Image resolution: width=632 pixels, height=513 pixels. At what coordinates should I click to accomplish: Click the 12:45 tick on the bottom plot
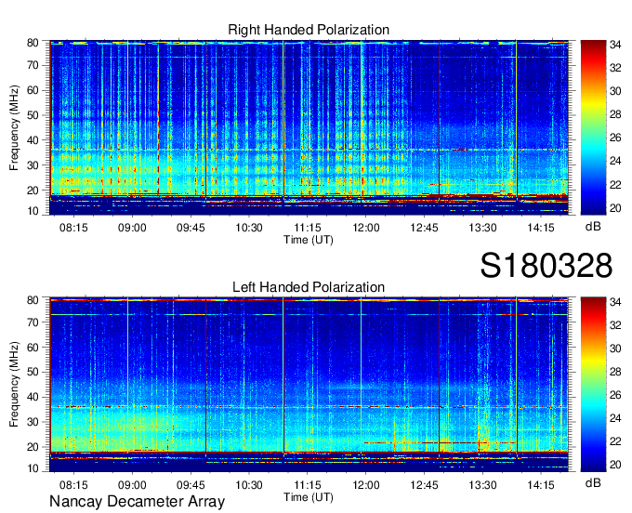point(424,485)
